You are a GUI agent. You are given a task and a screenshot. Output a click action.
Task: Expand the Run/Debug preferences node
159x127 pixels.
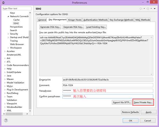pos(5,93)
